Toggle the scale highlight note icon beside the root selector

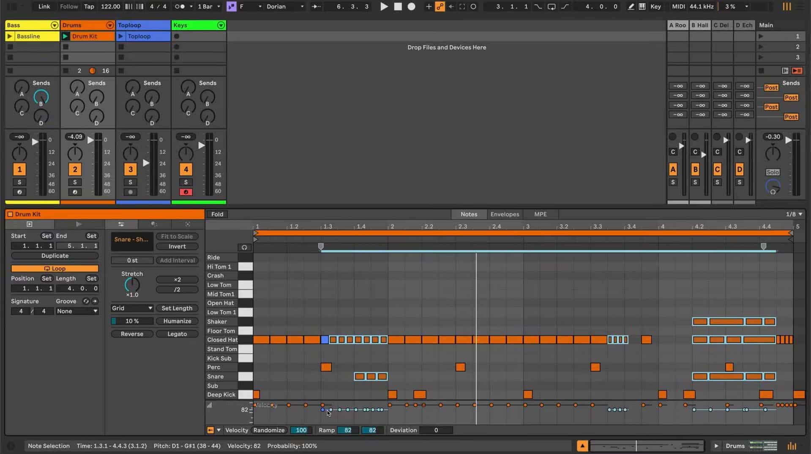tap(231, 6)
